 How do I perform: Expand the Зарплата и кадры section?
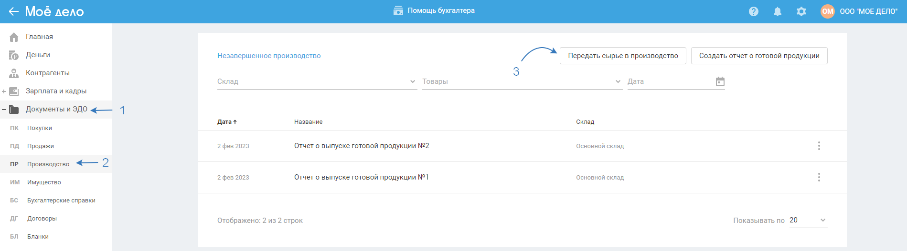coord(4,91)
